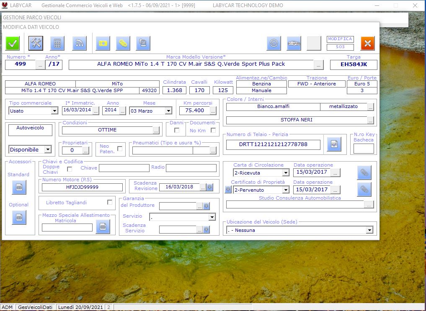Click the Radio code input field
Screen dimensions: 426x311
(191, 168)
